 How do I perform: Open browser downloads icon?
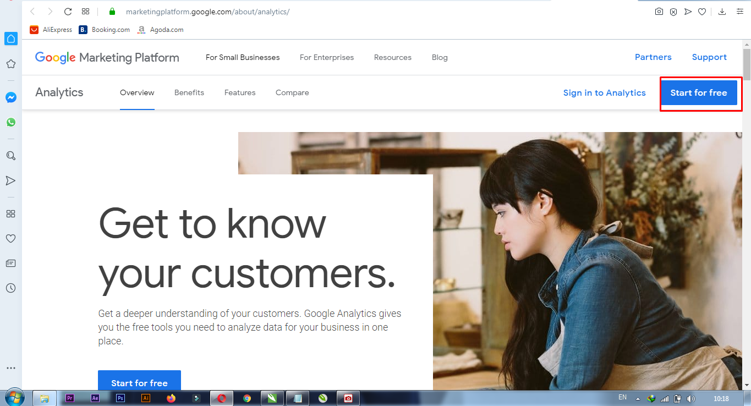coord(722,12)
